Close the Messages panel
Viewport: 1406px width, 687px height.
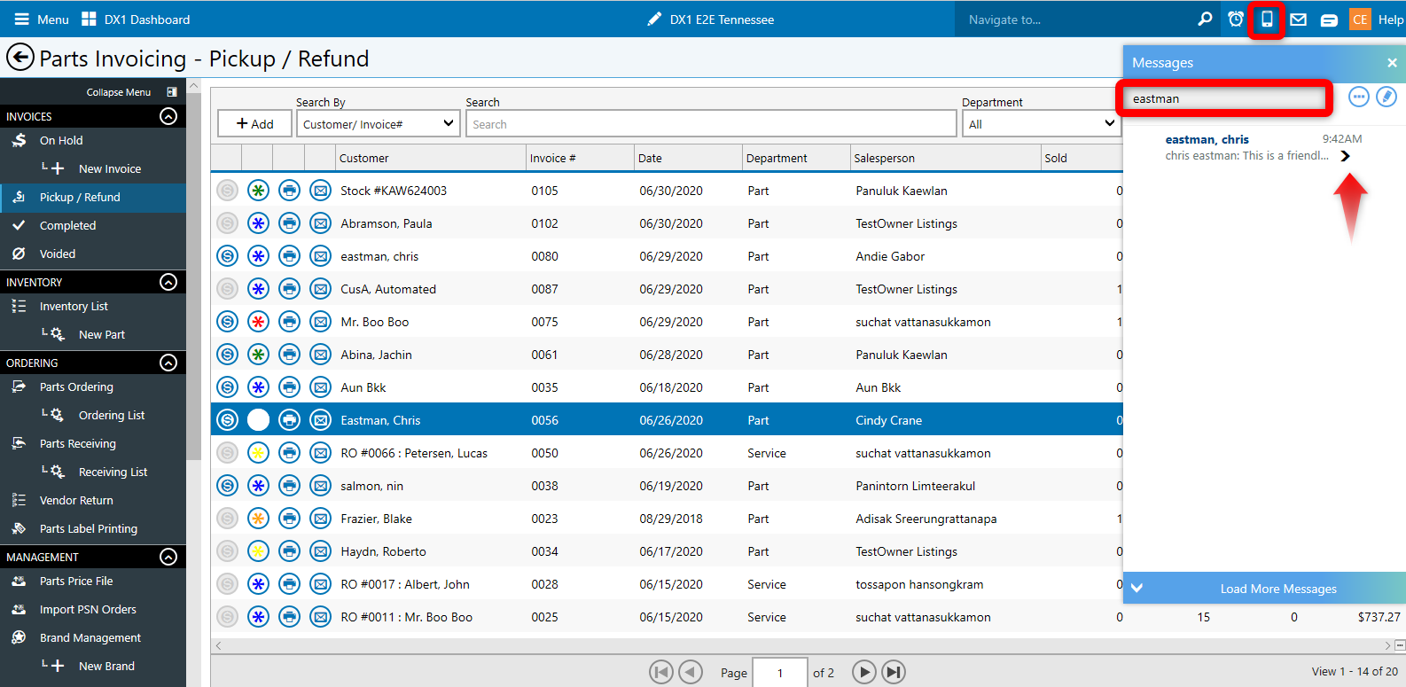1392,63
